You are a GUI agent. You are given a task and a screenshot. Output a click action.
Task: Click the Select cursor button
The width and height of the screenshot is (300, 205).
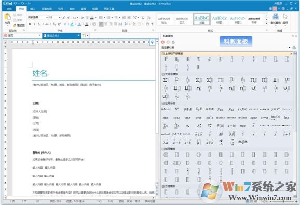(285, 19)
